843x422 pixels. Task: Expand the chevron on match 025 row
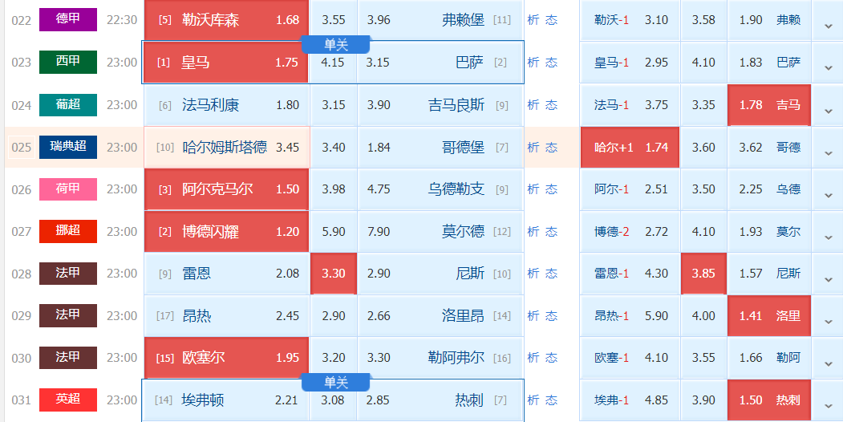pos(828,148)
